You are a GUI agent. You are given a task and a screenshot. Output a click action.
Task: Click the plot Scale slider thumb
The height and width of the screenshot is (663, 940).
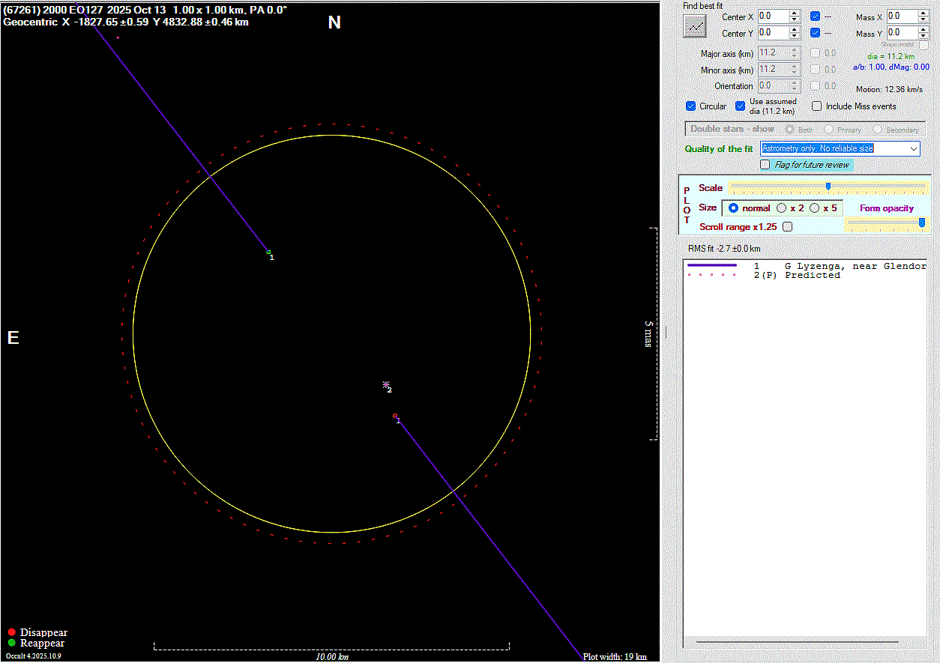click(x=828, y=187)
